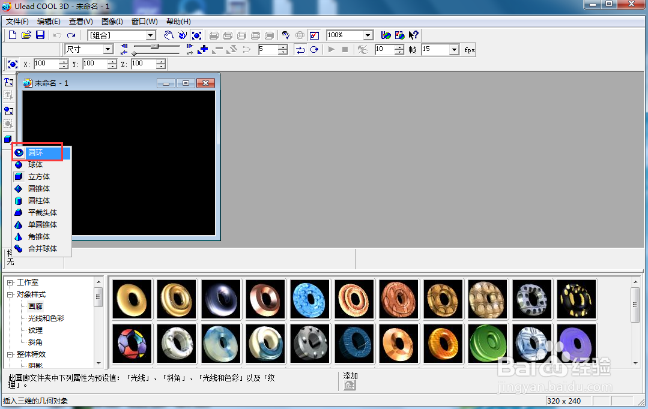This screenshot has width=648, height=409.
Task: Open the 文件(F) menu
Action: (x=17, y=22)
